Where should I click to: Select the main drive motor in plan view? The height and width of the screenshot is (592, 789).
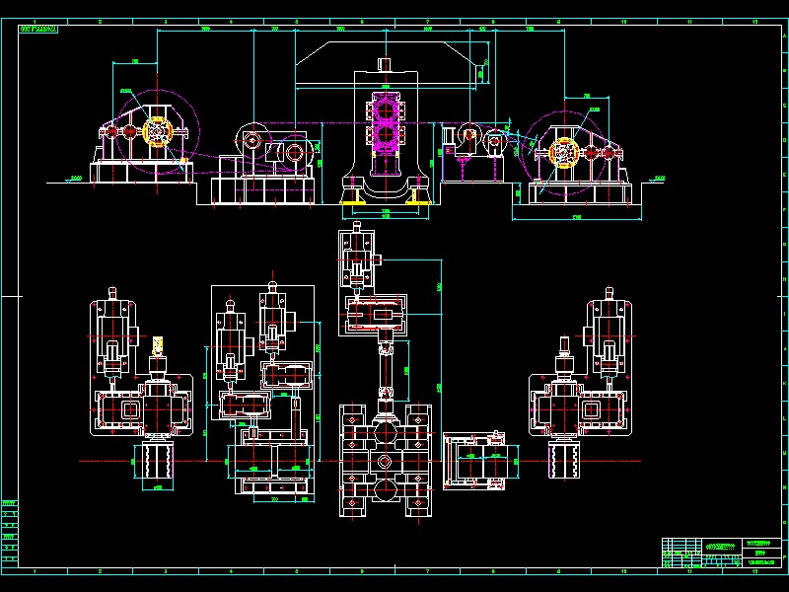point(357,258)
